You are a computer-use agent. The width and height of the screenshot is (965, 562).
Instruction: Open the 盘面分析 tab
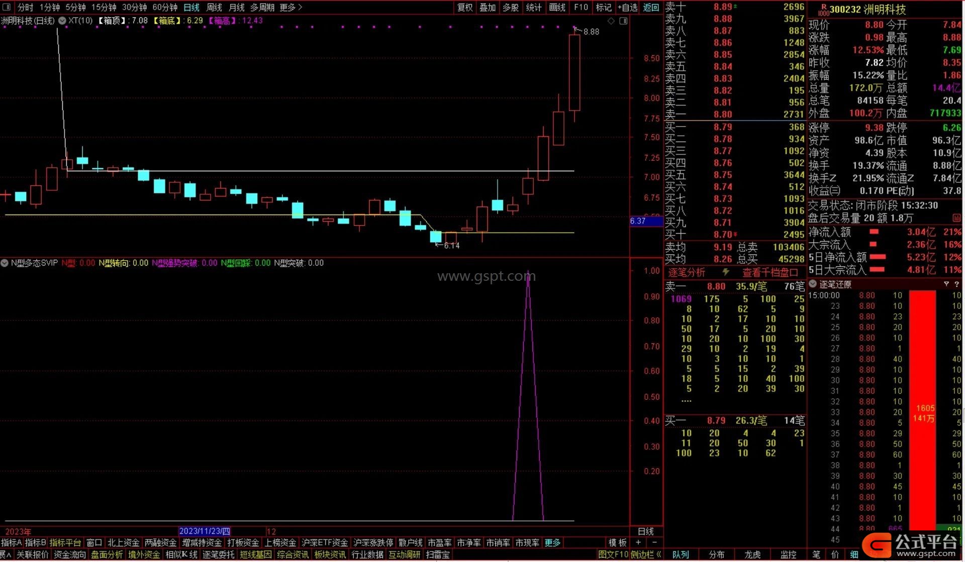point(107,555)
